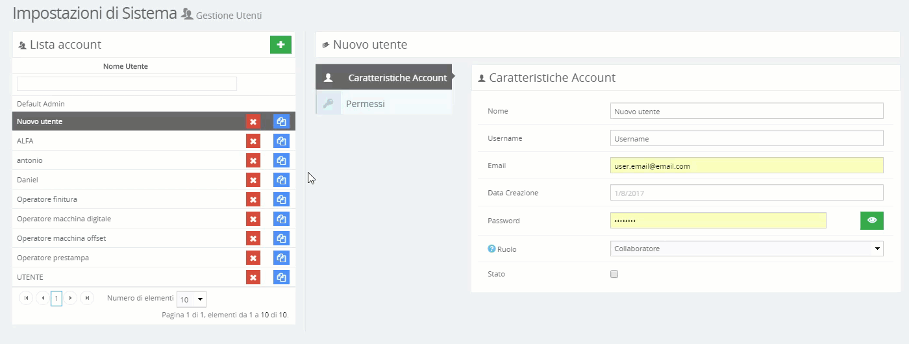Click the Nome Utente filter field
The image size is (909, 344).
click(x=127, y=84)
